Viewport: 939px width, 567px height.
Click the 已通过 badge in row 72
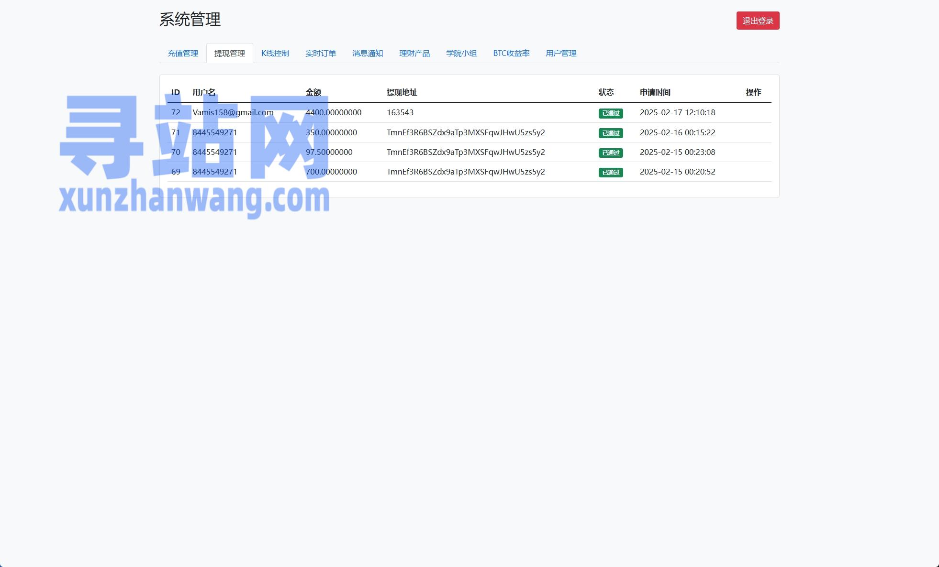(x=611, y=113)
